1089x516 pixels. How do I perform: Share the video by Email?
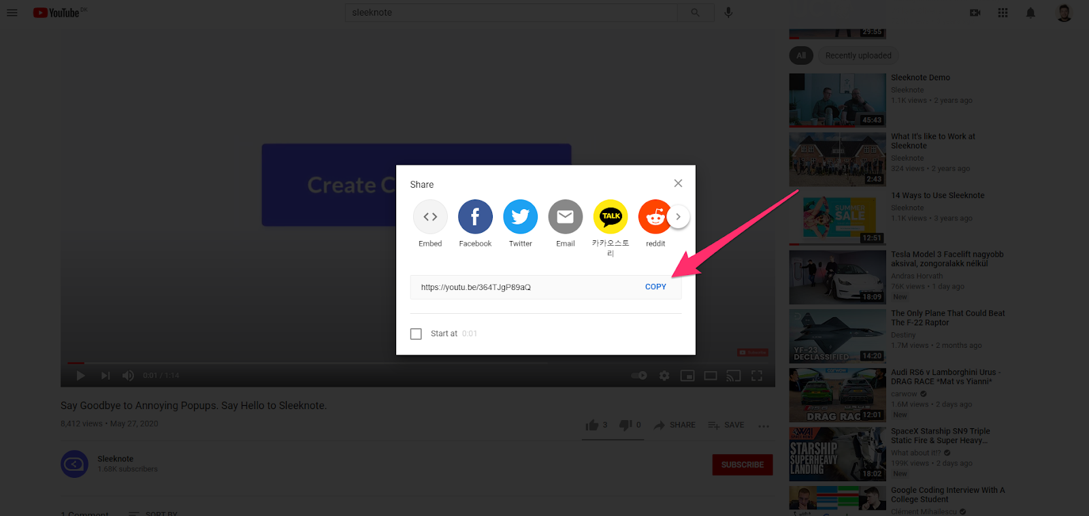566,224
